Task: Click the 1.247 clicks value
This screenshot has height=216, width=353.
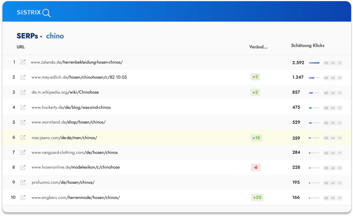Action: [x=298, y=77]
